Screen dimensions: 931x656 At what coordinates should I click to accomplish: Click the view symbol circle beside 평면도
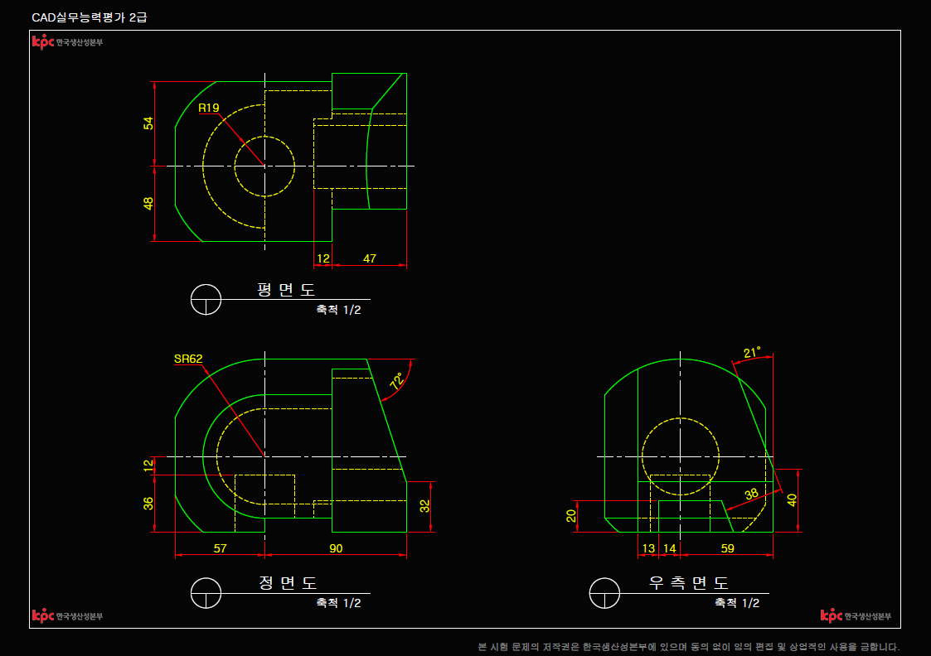click(206, 300)
